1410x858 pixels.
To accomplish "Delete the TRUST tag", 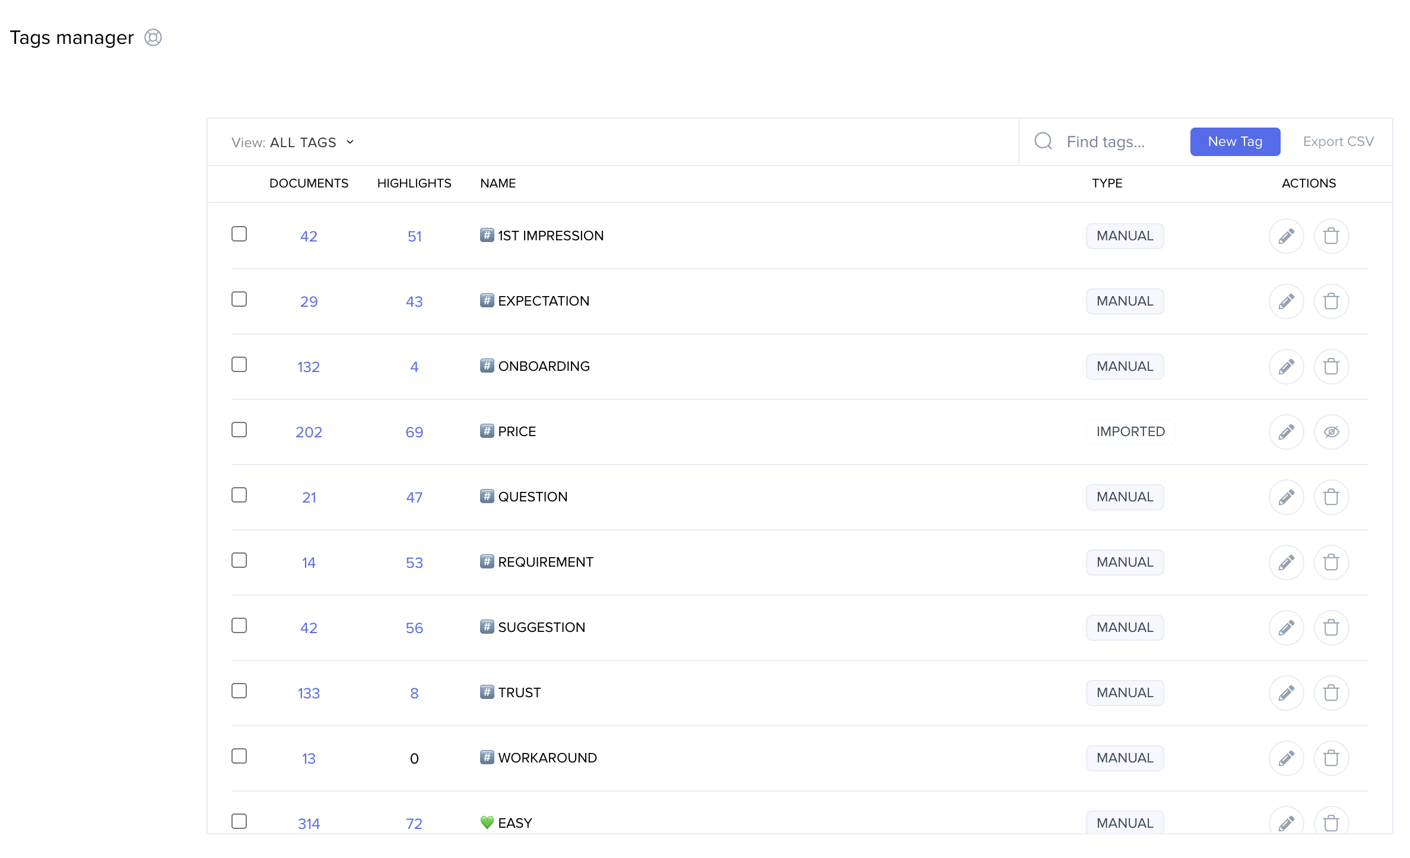I will (1331, 693).
